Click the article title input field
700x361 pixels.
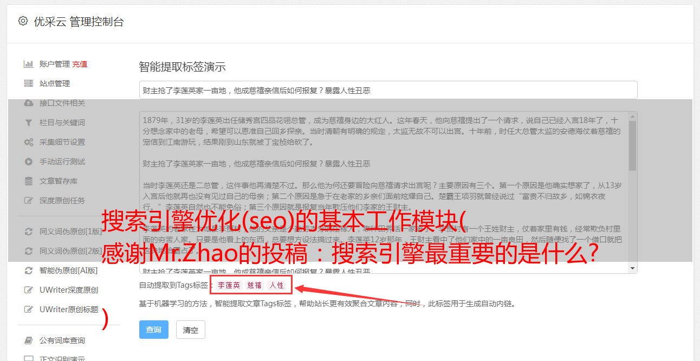(x=388, y=90)
